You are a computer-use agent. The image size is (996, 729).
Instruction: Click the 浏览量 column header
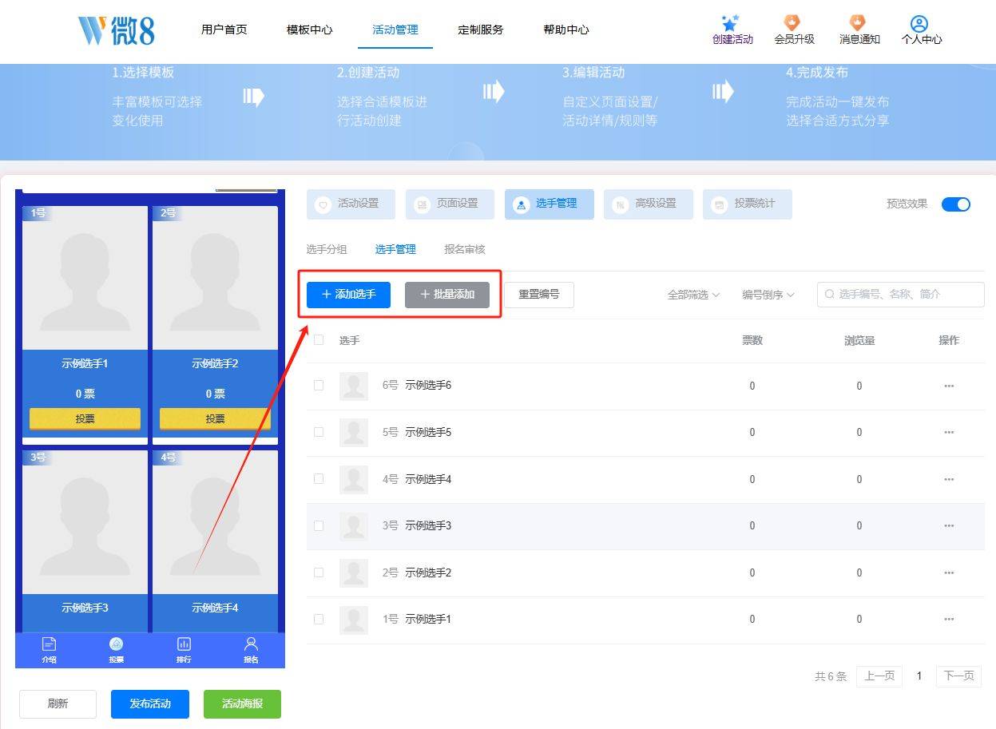click(x=859, y=340)
